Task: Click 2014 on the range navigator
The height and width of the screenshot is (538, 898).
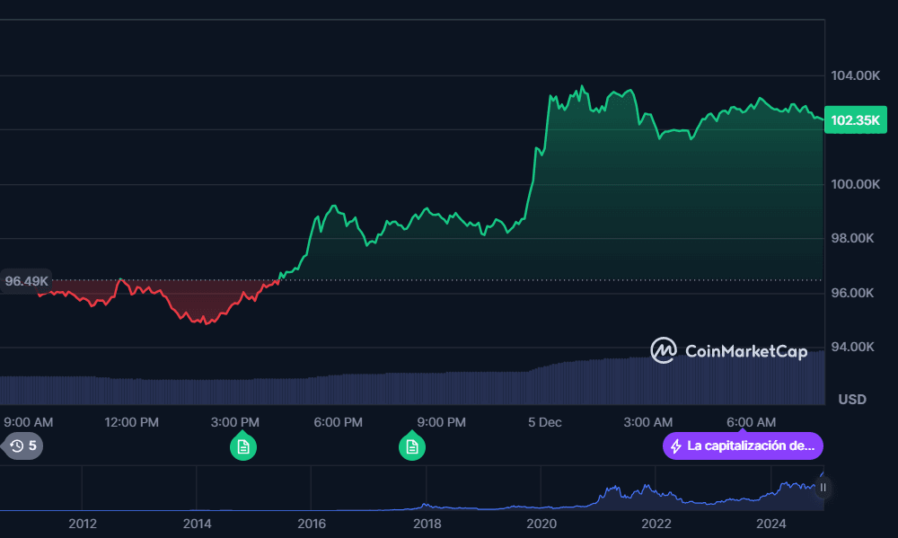Action: (197, 524)
